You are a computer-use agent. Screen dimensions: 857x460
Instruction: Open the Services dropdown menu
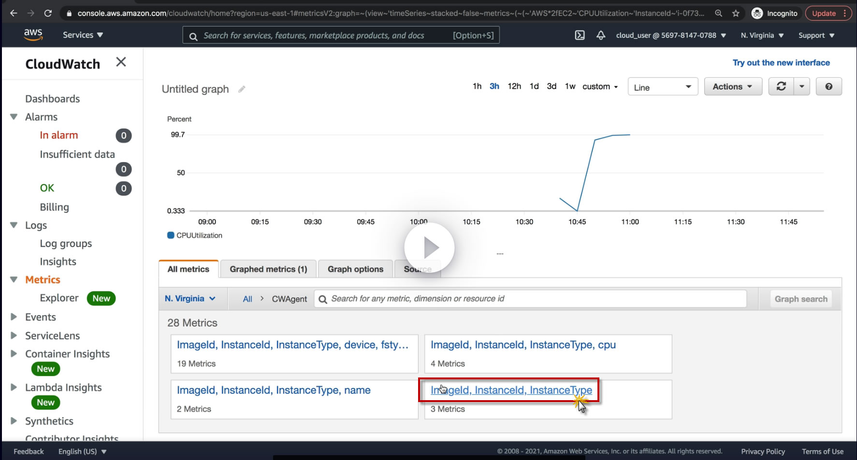pyautogui.click(x=83, y=35)
